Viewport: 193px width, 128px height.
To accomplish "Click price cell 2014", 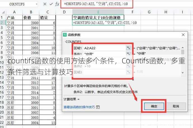I will [31, 92].
